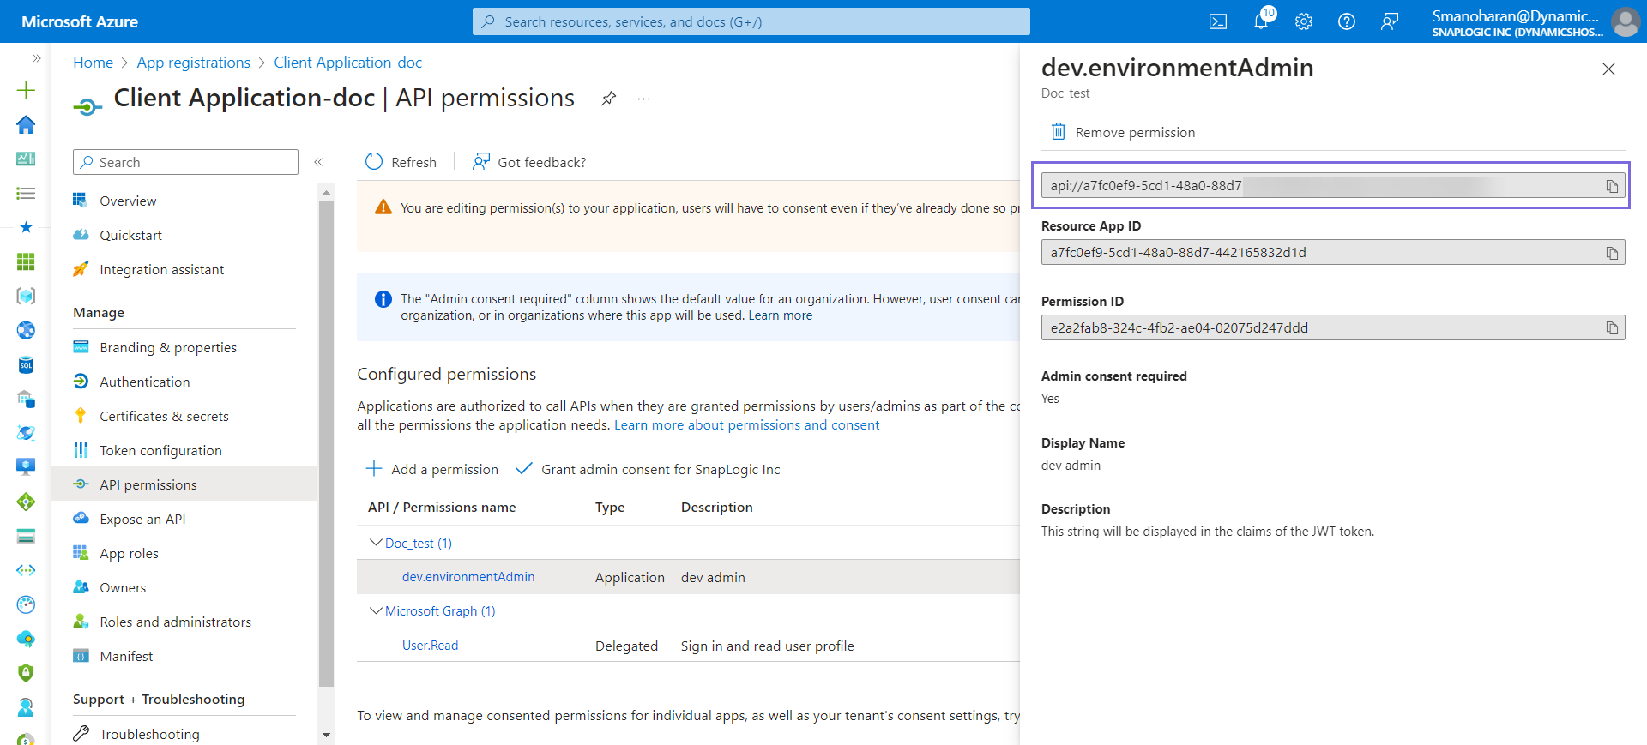The height and width of the screenshot is (745, 1647).
Task: Open feedback icon in top bar
Action: pos(1390,21)
